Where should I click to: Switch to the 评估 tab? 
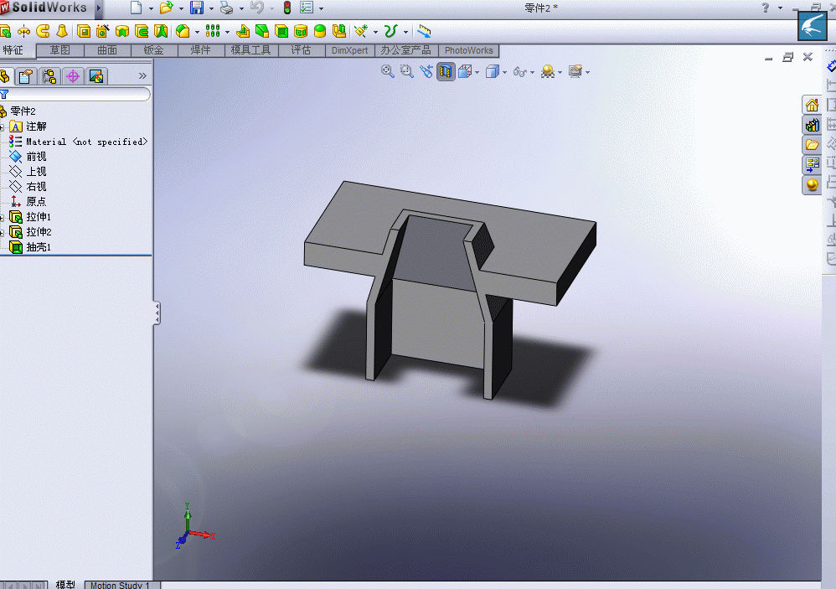click(x=302, y=50)
